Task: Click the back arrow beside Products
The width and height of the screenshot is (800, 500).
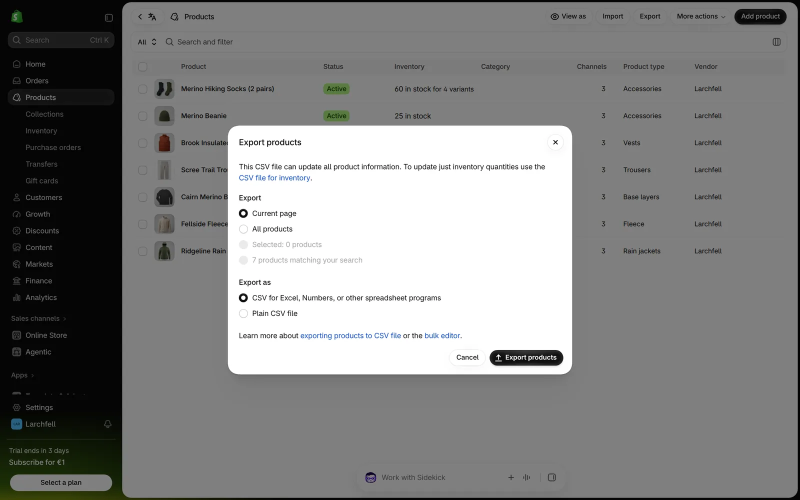Action: coord(140,16)
